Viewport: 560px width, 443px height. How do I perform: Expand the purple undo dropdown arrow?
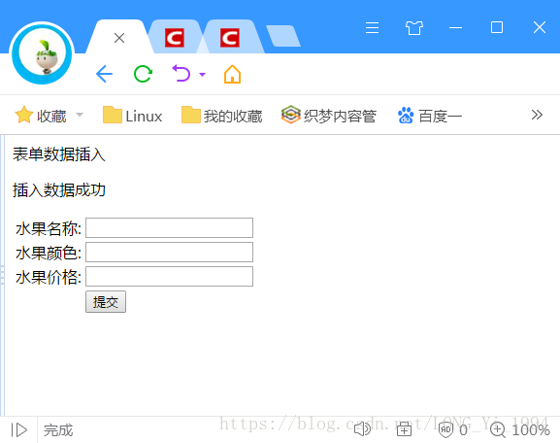click(202, 75)
